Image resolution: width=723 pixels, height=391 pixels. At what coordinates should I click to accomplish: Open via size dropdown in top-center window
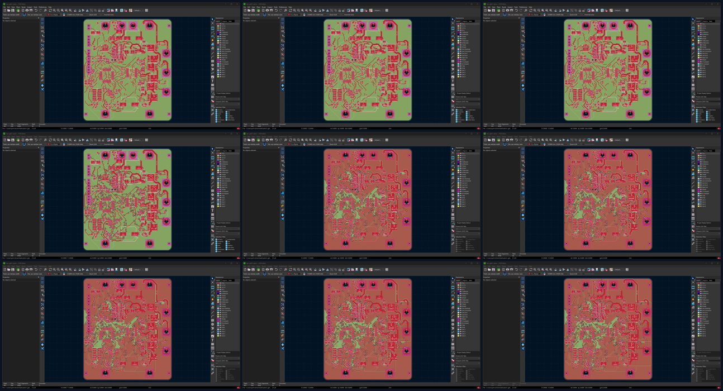click(277, 15)
